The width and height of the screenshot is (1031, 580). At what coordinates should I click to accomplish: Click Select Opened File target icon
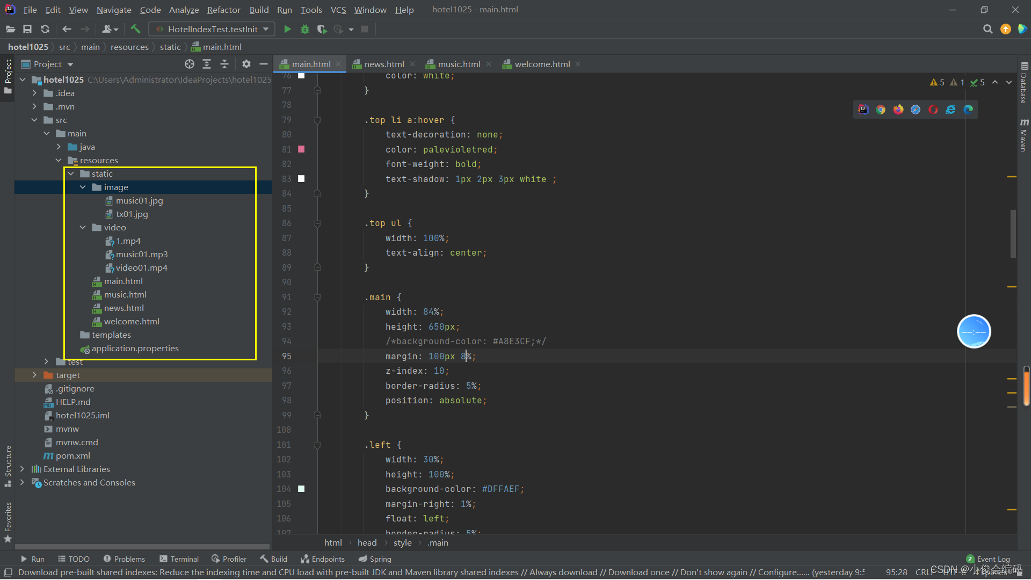pos(190,64)
